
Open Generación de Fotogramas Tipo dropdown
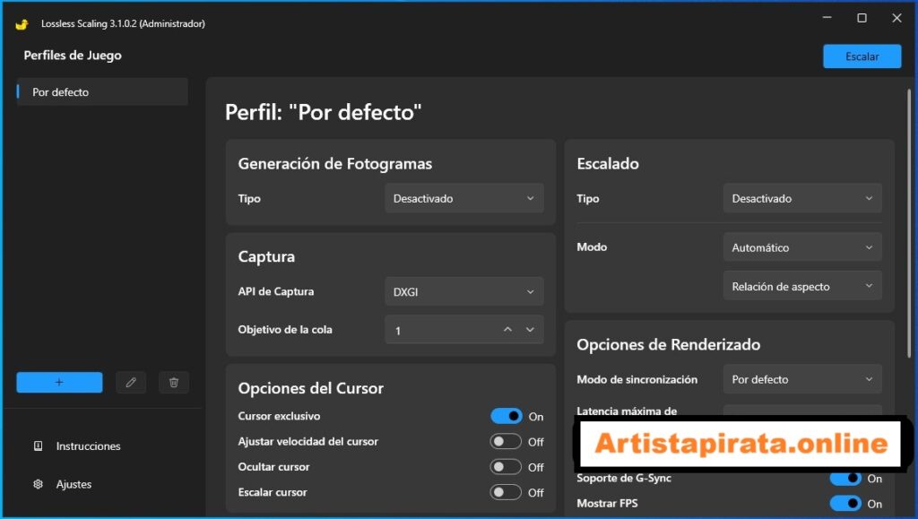coord(464,198)
